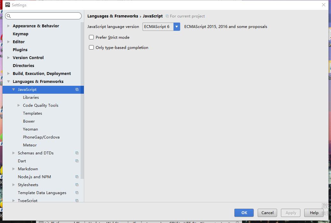Expand the Editor section arrow
The height and width of the screenshot is (223, 331).
(x=8, y=42)
